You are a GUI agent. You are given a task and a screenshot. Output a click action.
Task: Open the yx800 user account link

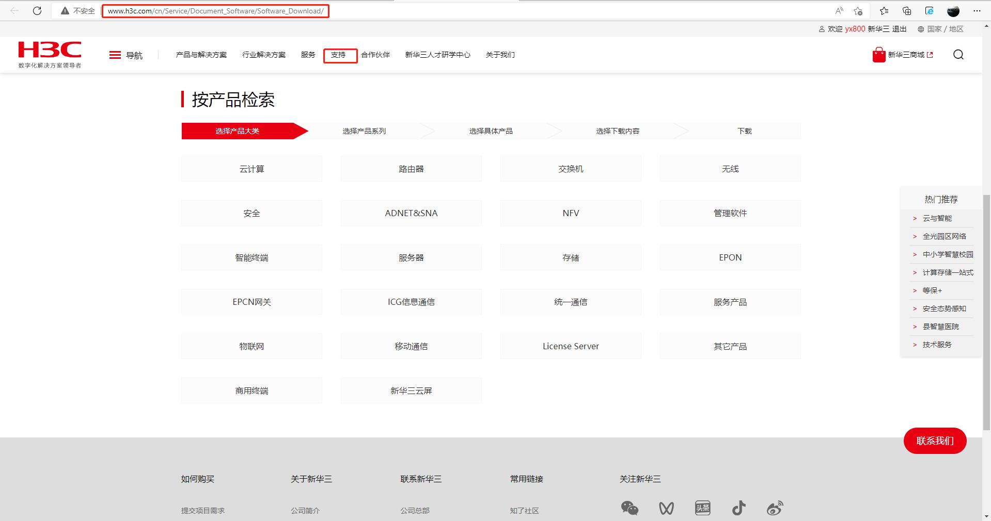click(855, 29)
